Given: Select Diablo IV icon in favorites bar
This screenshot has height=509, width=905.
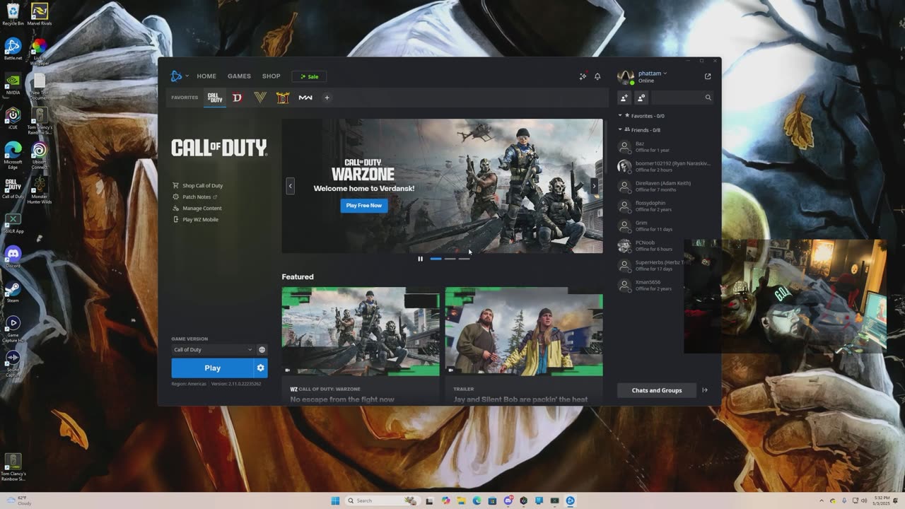Looking at the screenshot, I should click(283, 98).
